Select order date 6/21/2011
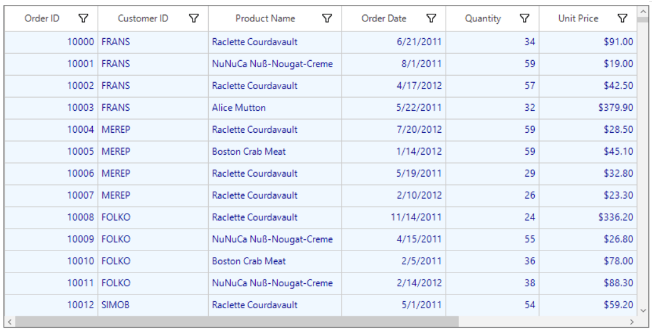 tap(394, 42)
